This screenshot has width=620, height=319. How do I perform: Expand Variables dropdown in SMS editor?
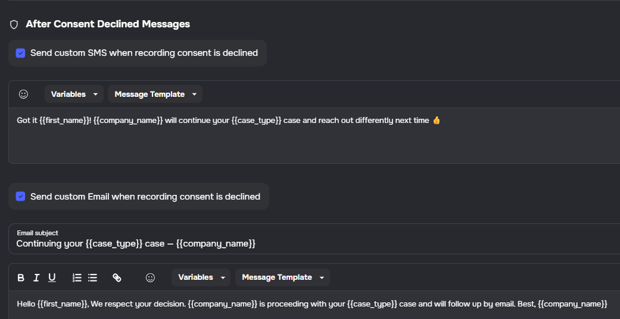click(x=74, y=94)
